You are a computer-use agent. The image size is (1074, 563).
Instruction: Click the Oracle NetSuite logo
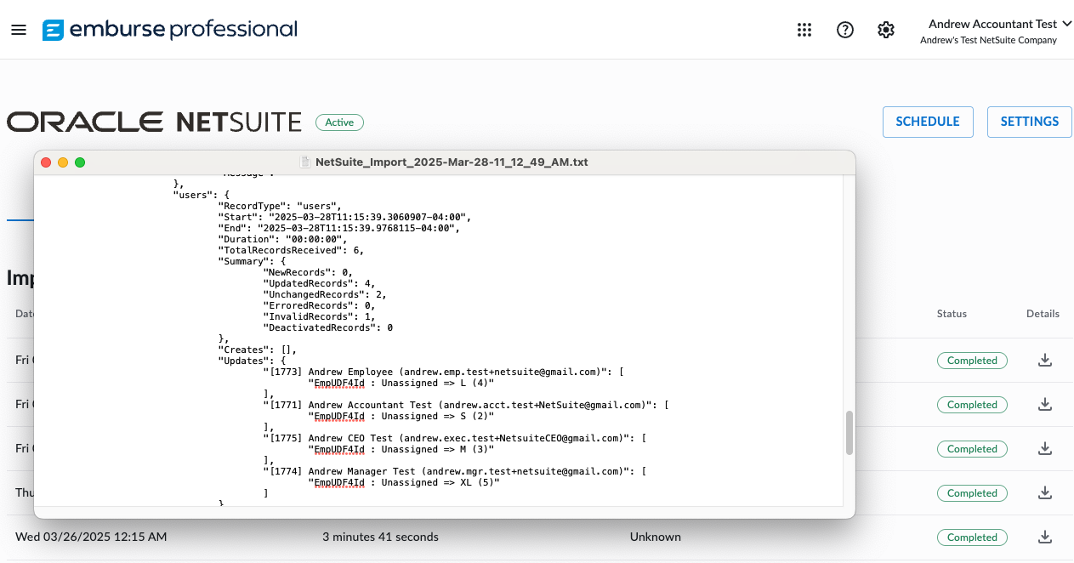[x=154, y=122]
